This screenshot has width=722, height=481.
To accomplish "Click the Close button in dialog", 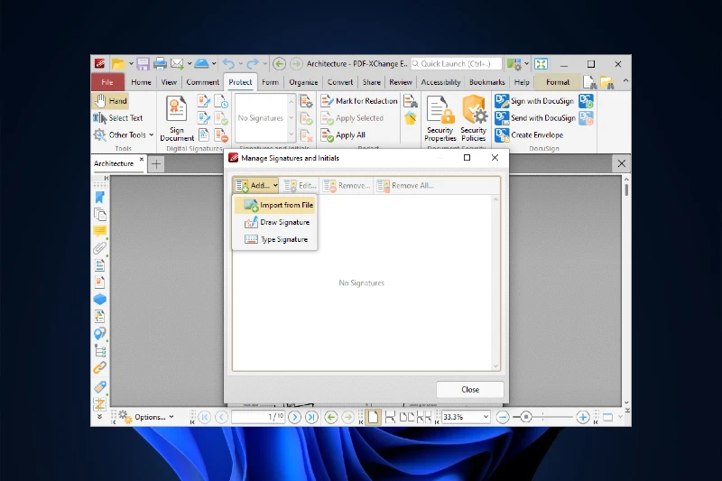I will [x=470, y=390].
